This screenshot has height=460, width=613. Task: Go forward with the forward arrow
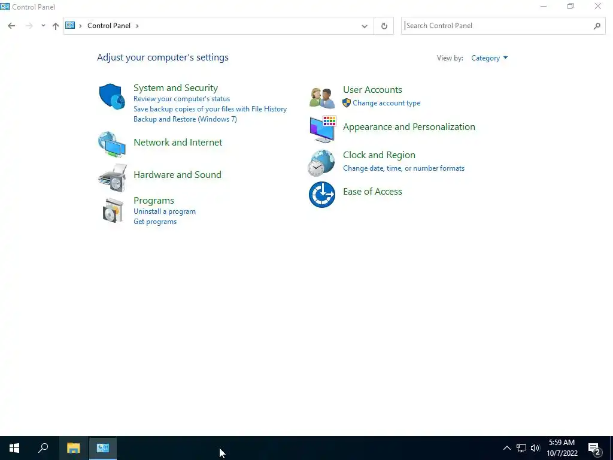(x=29, y=26)
